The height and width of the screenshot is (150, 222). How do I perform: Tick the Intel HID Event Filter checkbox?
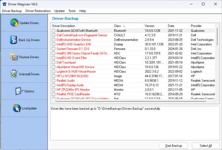point(53,58)
